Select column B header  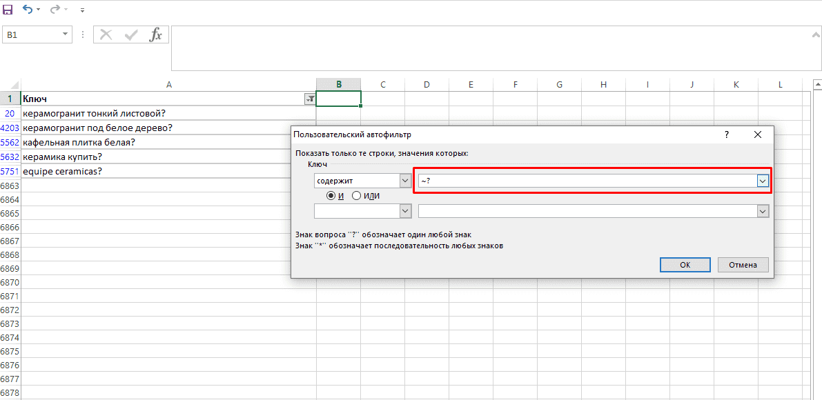[339, 84]
